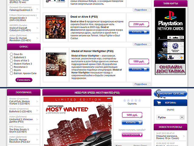Image resolution: width=194 pixels, height=146 pixels.
Task: Open the Medal of Honor Warfighter cover
Action: pos(55,64)
